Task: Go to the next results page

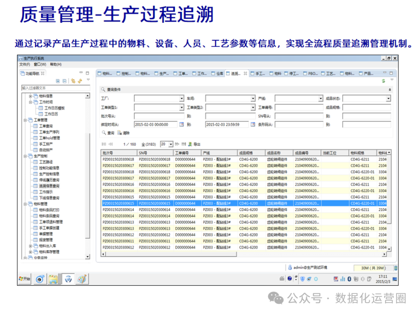Action: click(x=177, y=144)
